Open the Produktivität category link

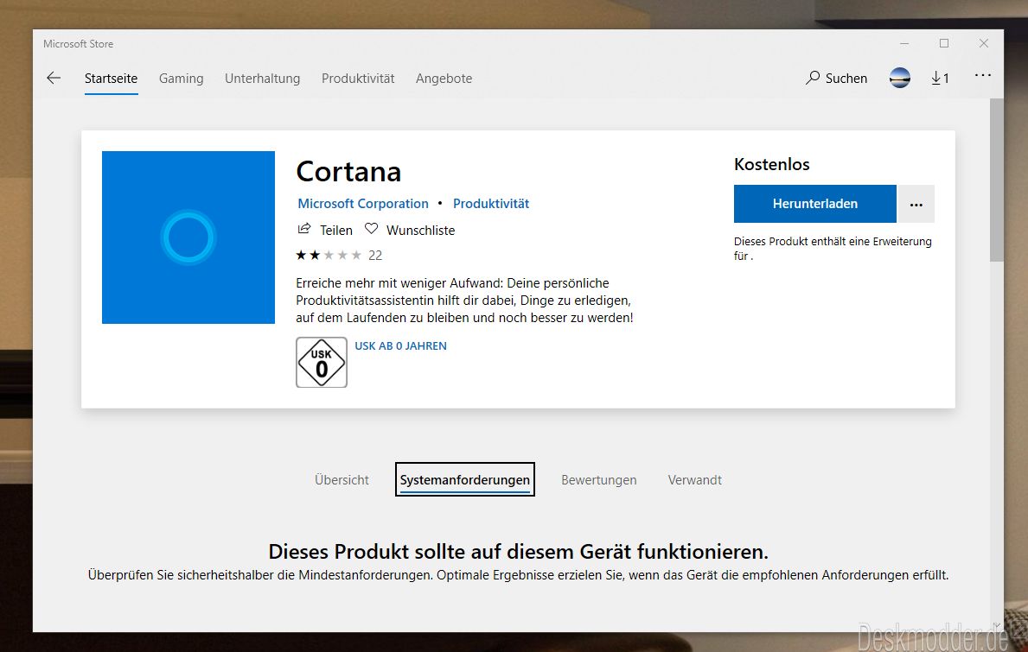point(491,204)
